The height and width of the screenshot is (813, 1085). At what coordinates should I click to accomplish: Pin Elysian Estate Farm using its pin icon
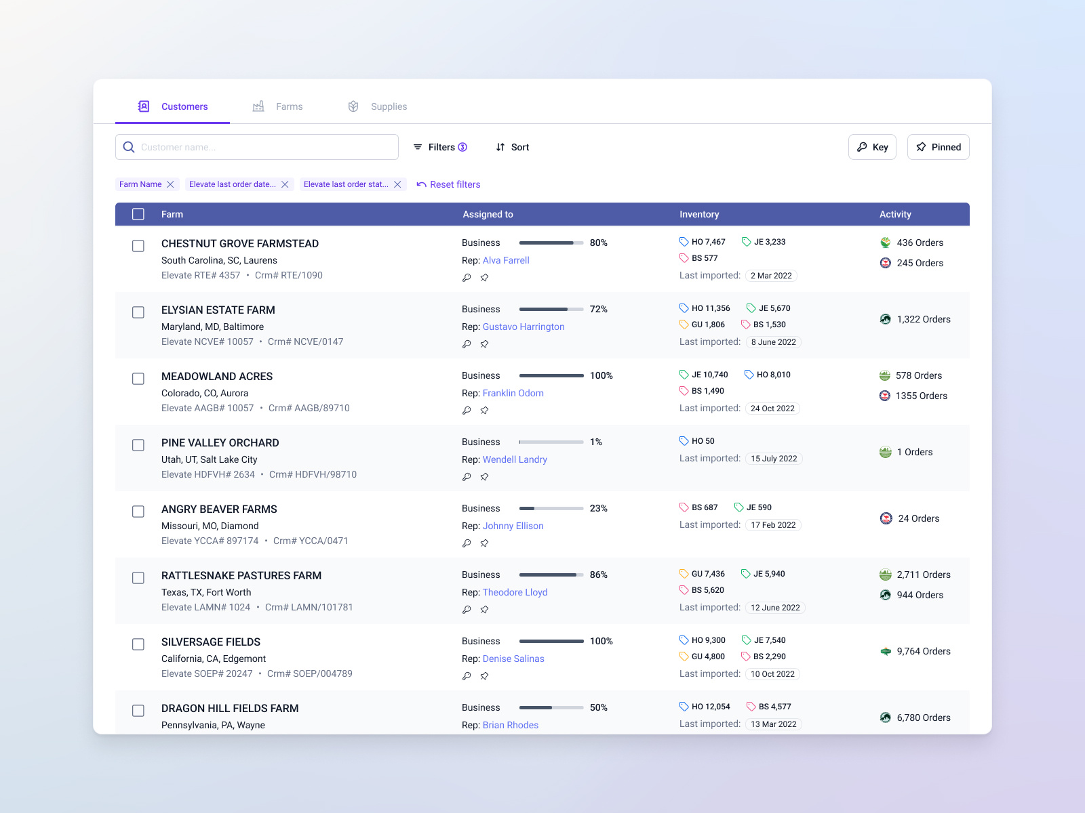484,343
